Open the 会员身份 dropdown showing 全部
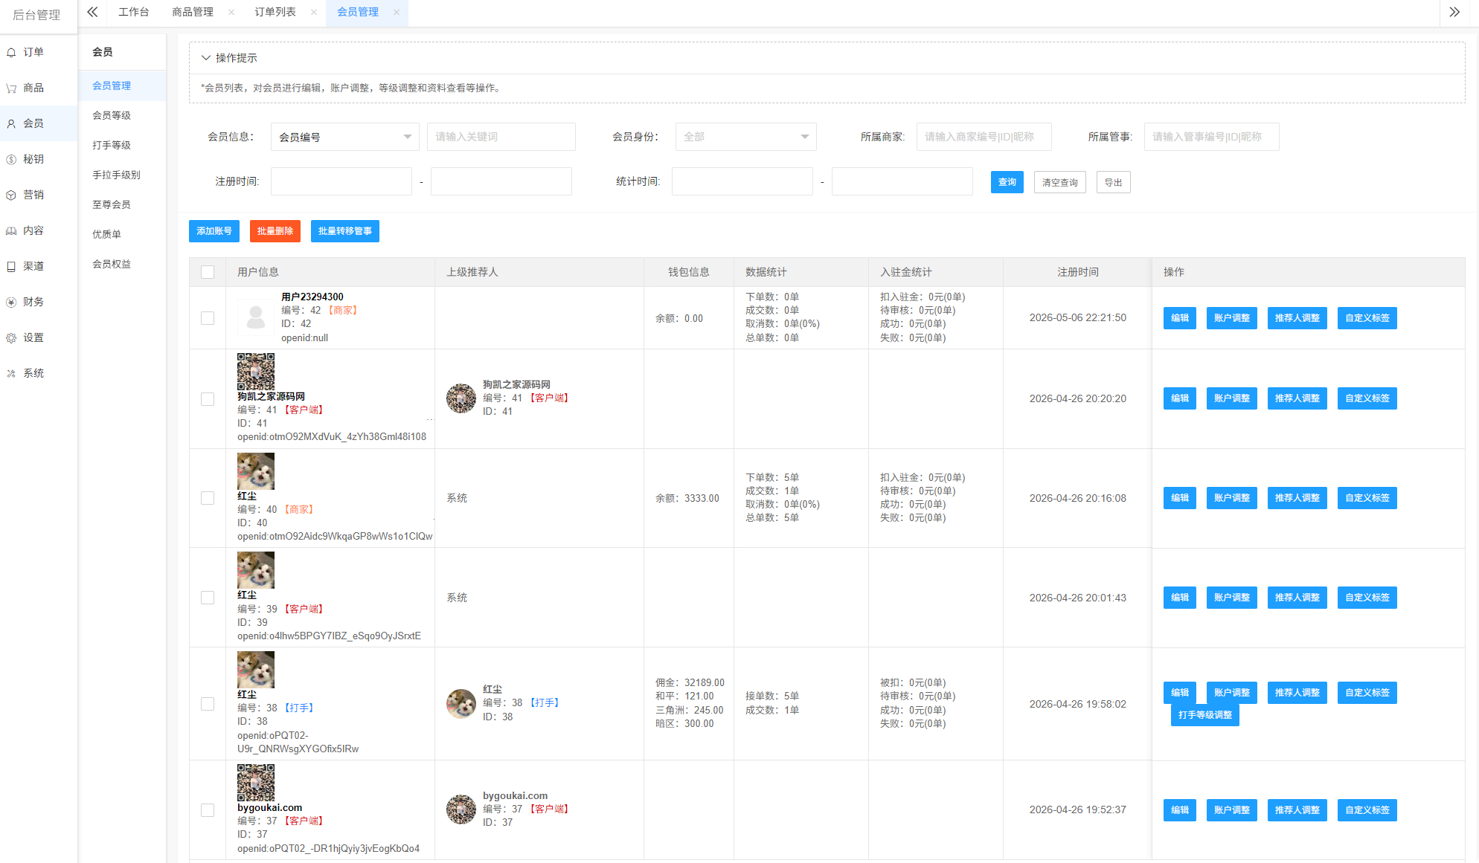 (x=746, y=137)
